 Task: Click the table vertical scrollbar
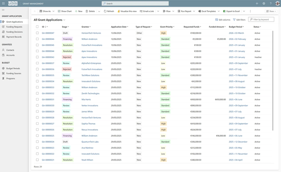[273, 81]
